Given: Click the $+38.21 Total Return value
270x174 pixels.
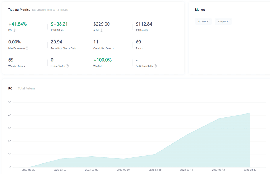Looking at the screenshot, I should (x=59, y=24).
